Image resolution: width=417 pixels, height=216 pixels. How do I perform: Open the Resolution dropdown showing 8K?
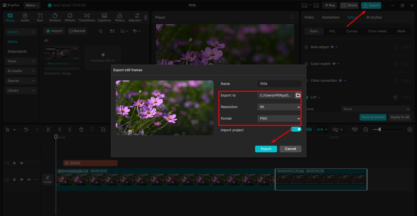279,107
